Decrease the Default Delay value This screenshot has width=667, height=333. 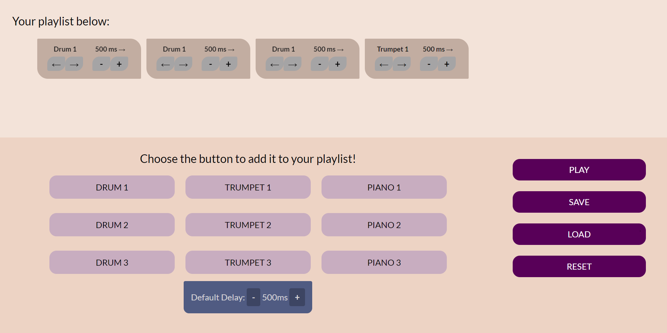[x=253, y=297]
